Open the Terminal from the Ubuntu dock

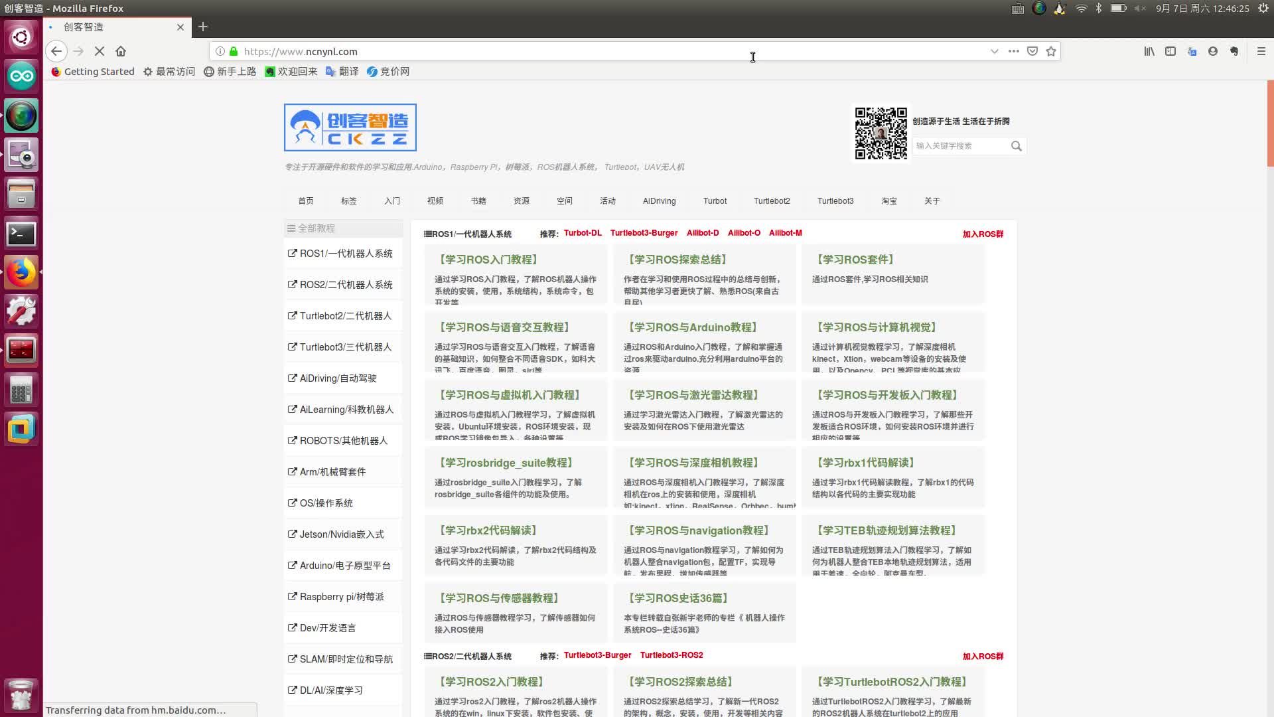22,234
